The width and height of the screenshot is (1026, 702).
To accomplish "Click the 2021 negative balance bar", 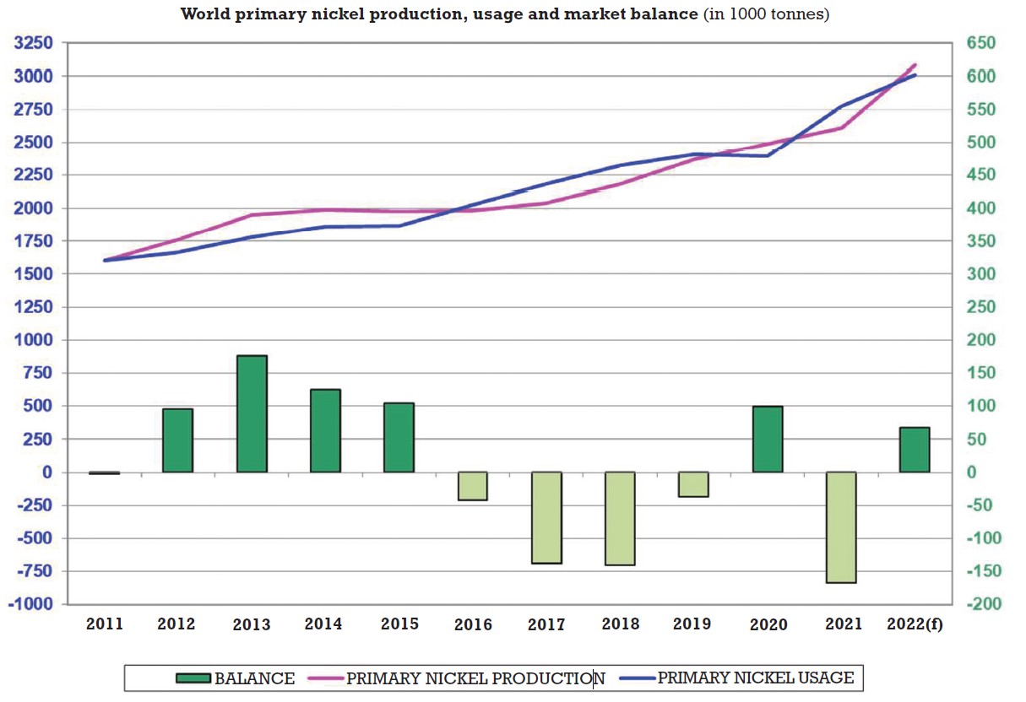I will tap(841, 527).
